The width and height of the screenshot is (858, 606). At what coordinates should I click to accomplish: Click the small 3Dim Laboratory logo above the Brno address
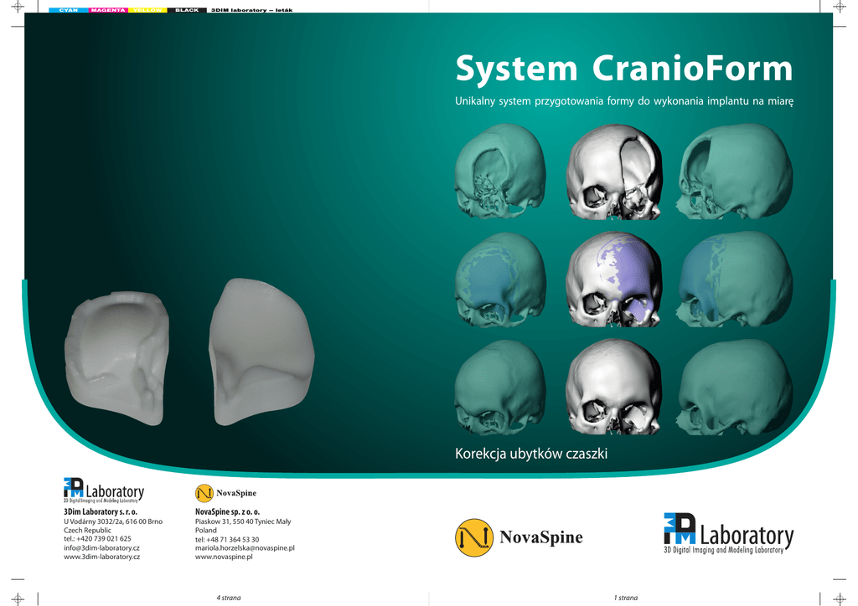[104, 491]
